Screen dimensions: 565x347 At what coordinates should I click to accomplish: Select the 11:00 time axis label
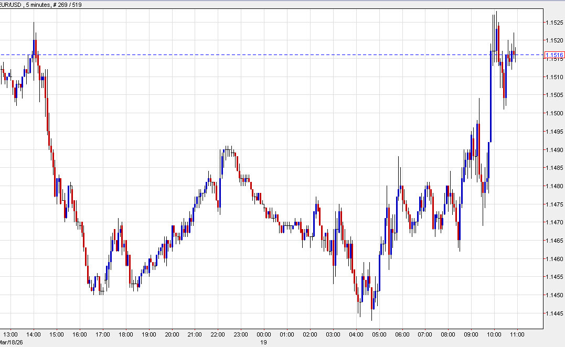point(517,334)
